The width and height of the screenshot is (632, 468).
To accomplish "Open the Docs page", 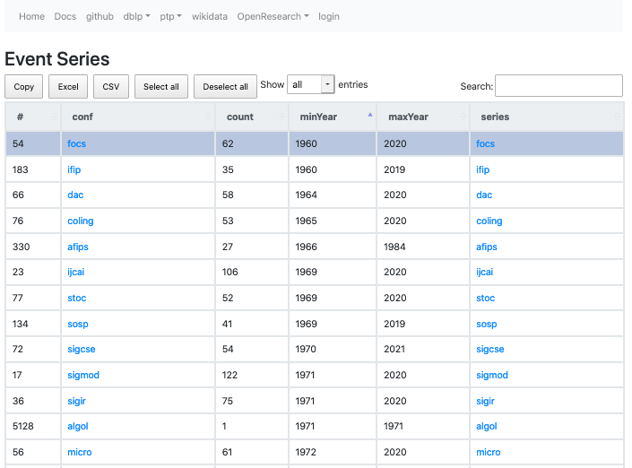I will click(x=65, y=16).
